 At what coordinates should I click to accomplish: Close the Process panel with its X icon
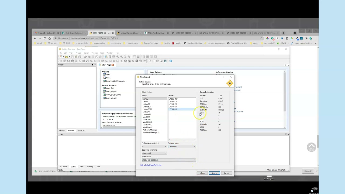(x=95, y=65)
